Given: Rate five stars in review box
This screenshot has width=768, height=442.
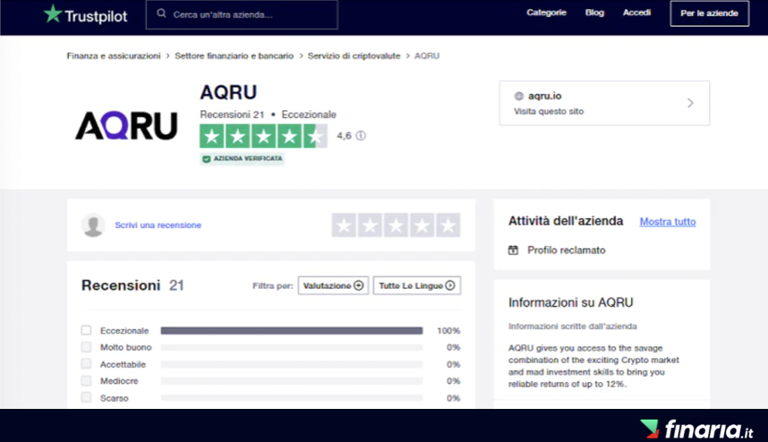Looking at the screenshot, I should pyautogui.click(x=448, y=225).
